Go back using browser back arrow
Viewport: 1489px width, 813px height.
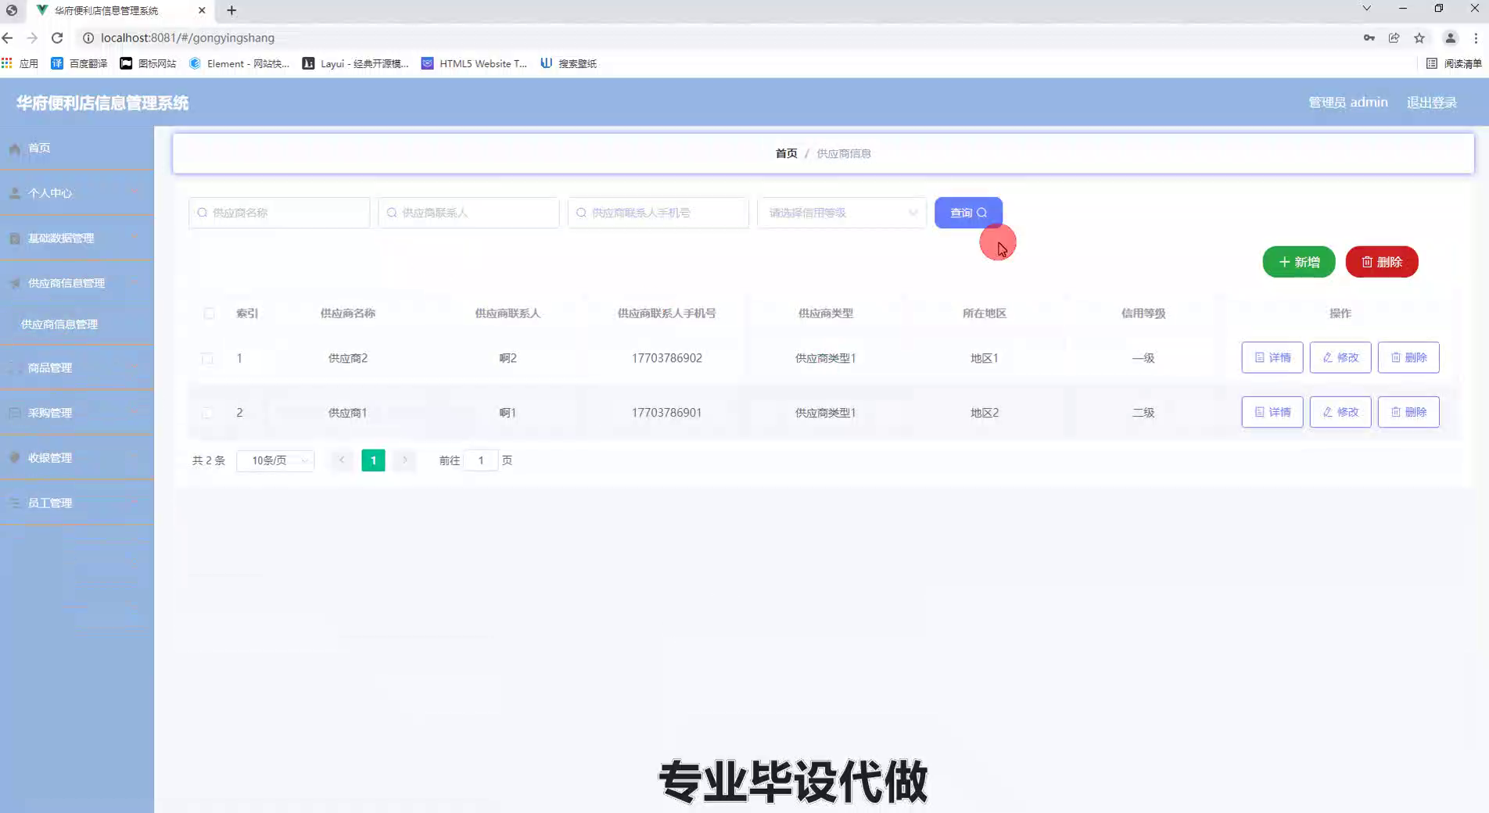8,38
